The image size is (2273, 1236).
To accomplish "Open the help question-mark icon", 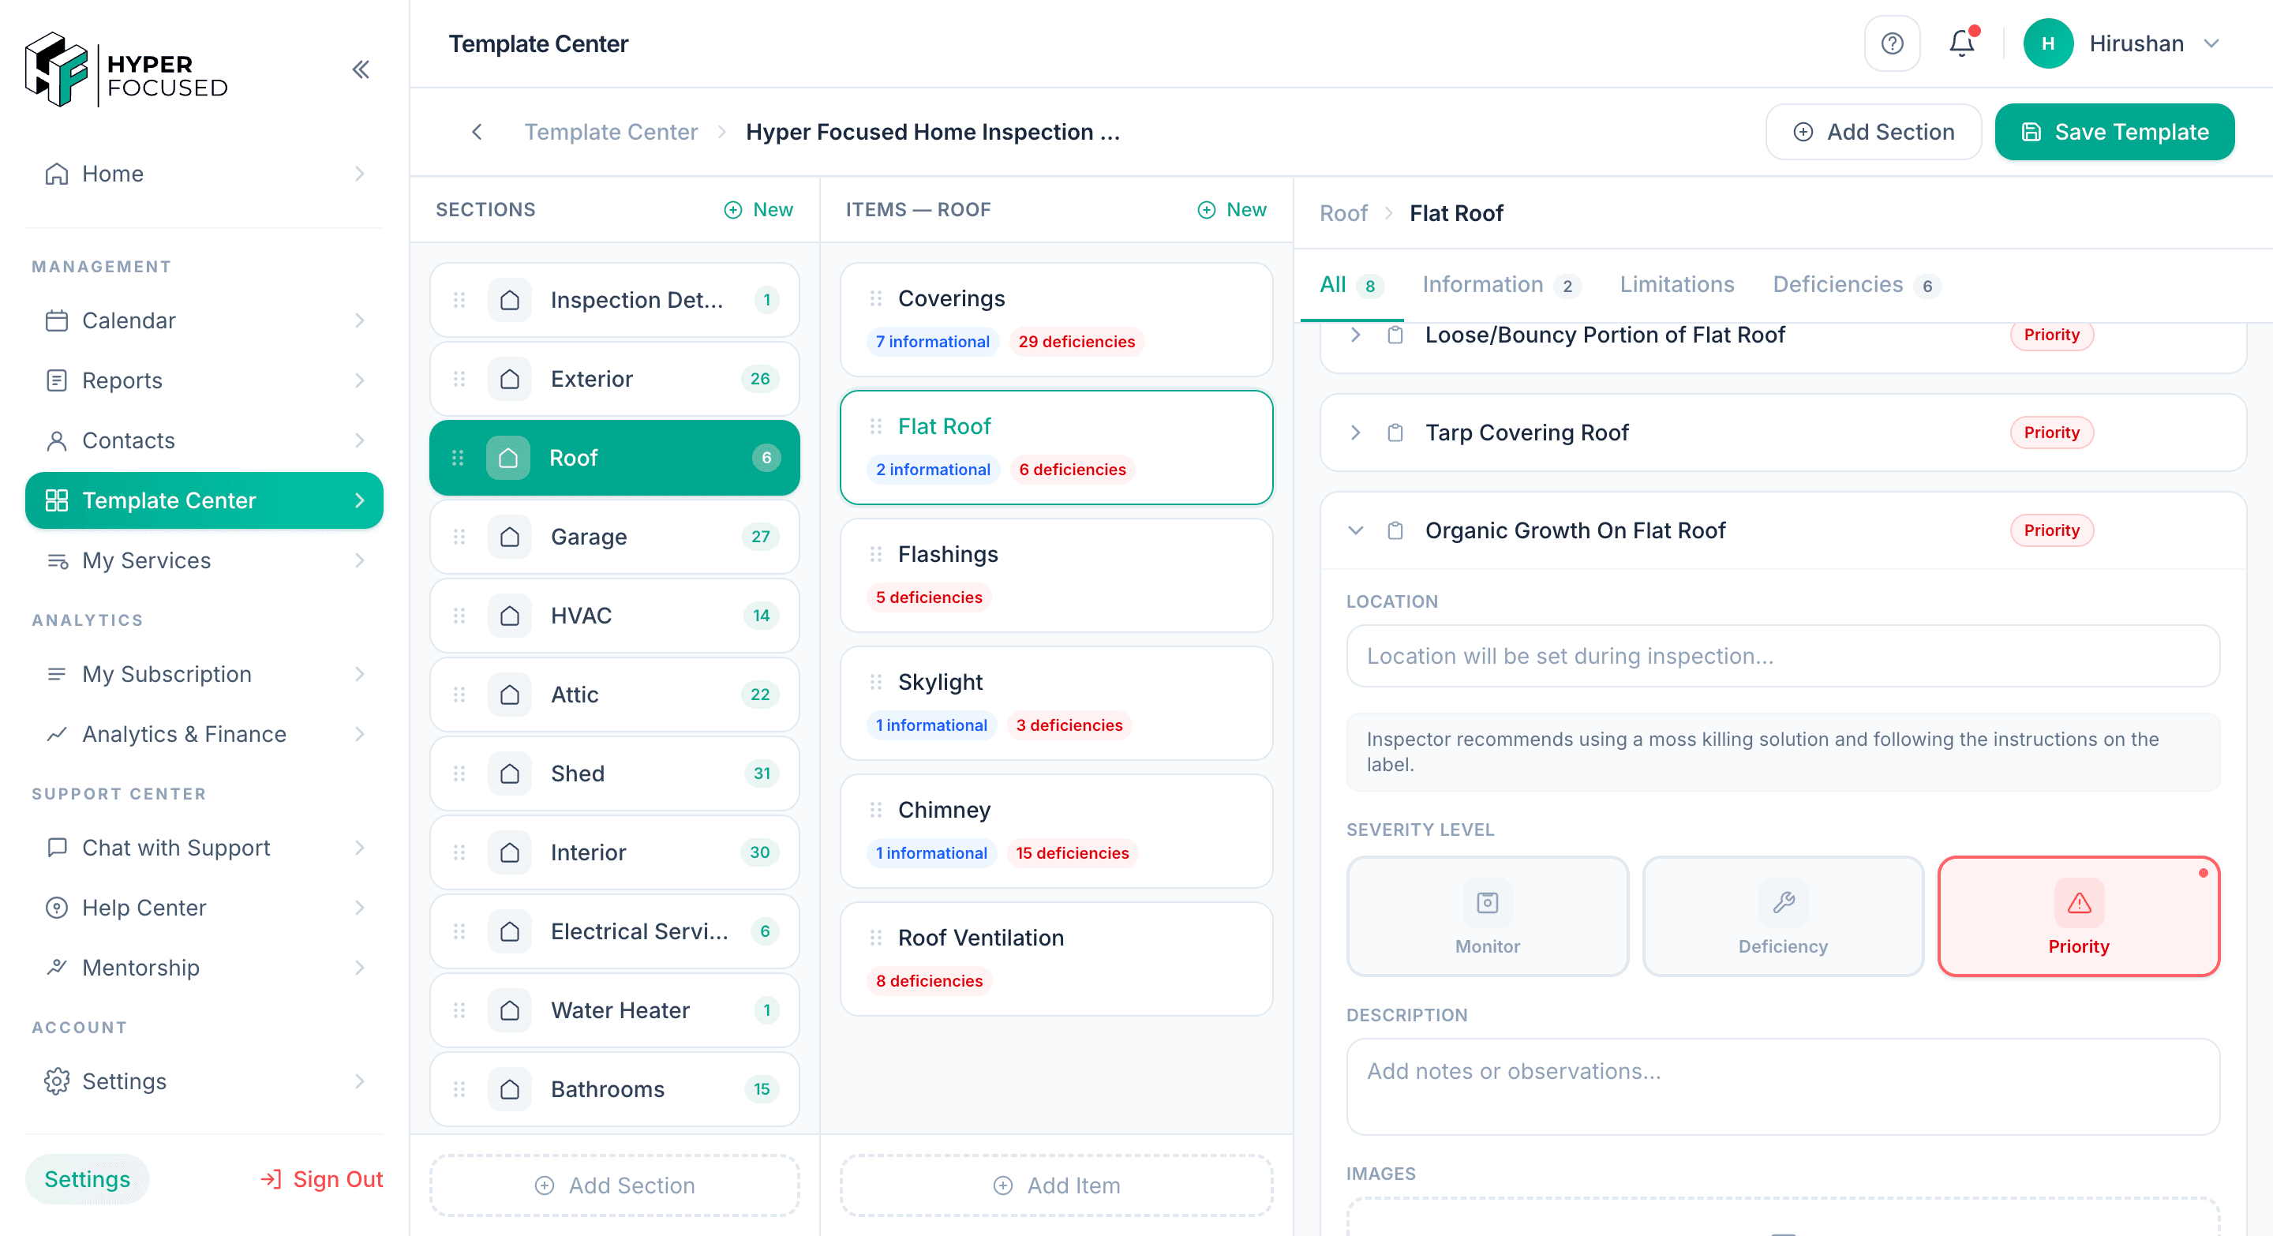I will click(x=1892, y=43).
